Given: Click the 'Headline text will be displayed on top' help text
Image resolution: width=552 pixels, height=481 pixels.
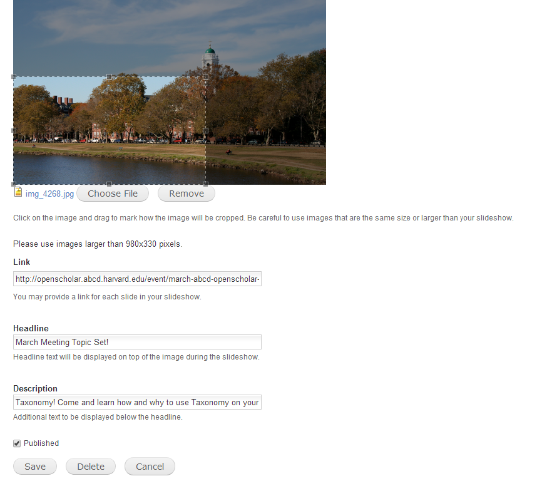Looking at the screenshot, I should coord(136,357).
